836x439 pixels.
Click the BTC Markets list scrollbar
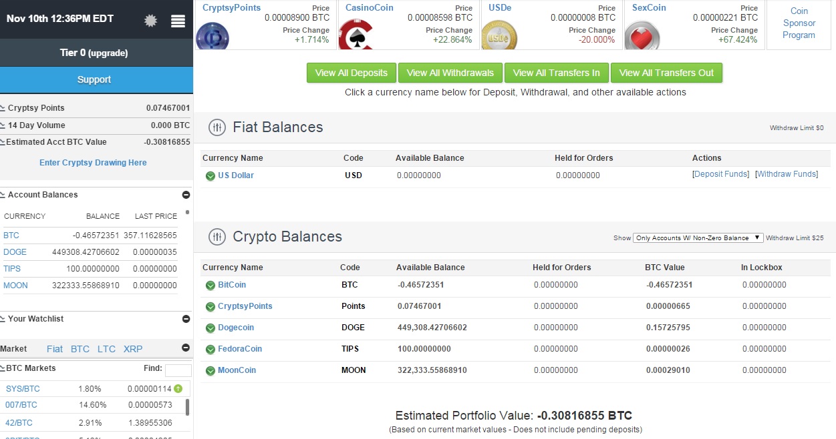pyautogui.click(x=187, y=408)
